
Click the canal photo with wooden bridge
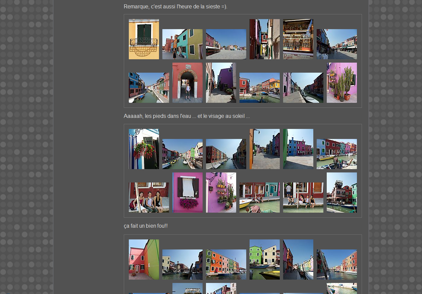click(x=259, y=88)
